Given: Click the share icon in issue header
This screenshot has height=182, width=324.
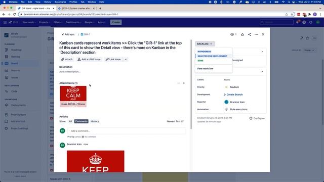Looking at the screenshot, I should click(x=250, y=34).
